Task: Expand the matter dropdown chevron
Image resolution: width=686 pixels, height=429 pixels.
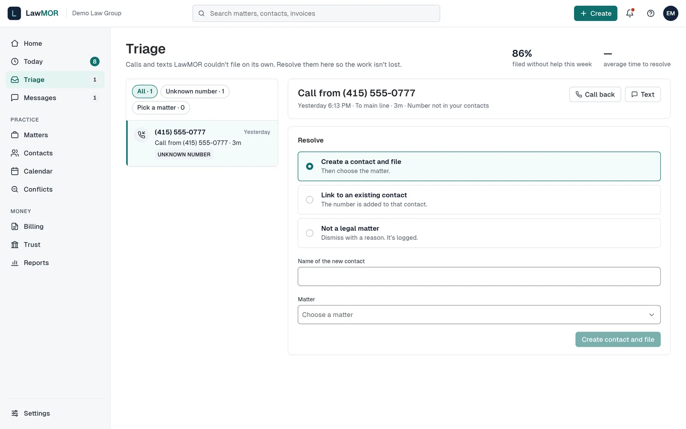Action: click(652, 315)
